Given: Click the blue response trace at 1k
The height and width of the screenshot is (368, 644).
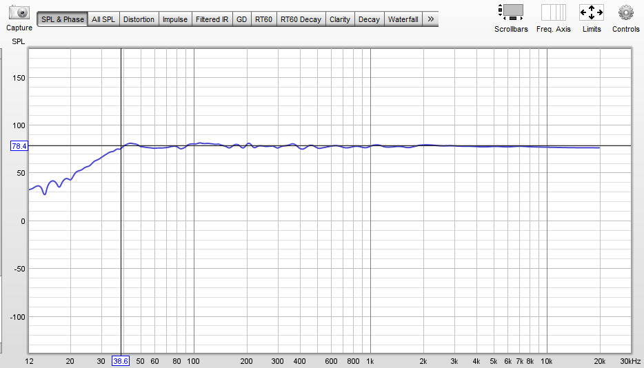Looking at the screenshot, I should click(370, 146).
